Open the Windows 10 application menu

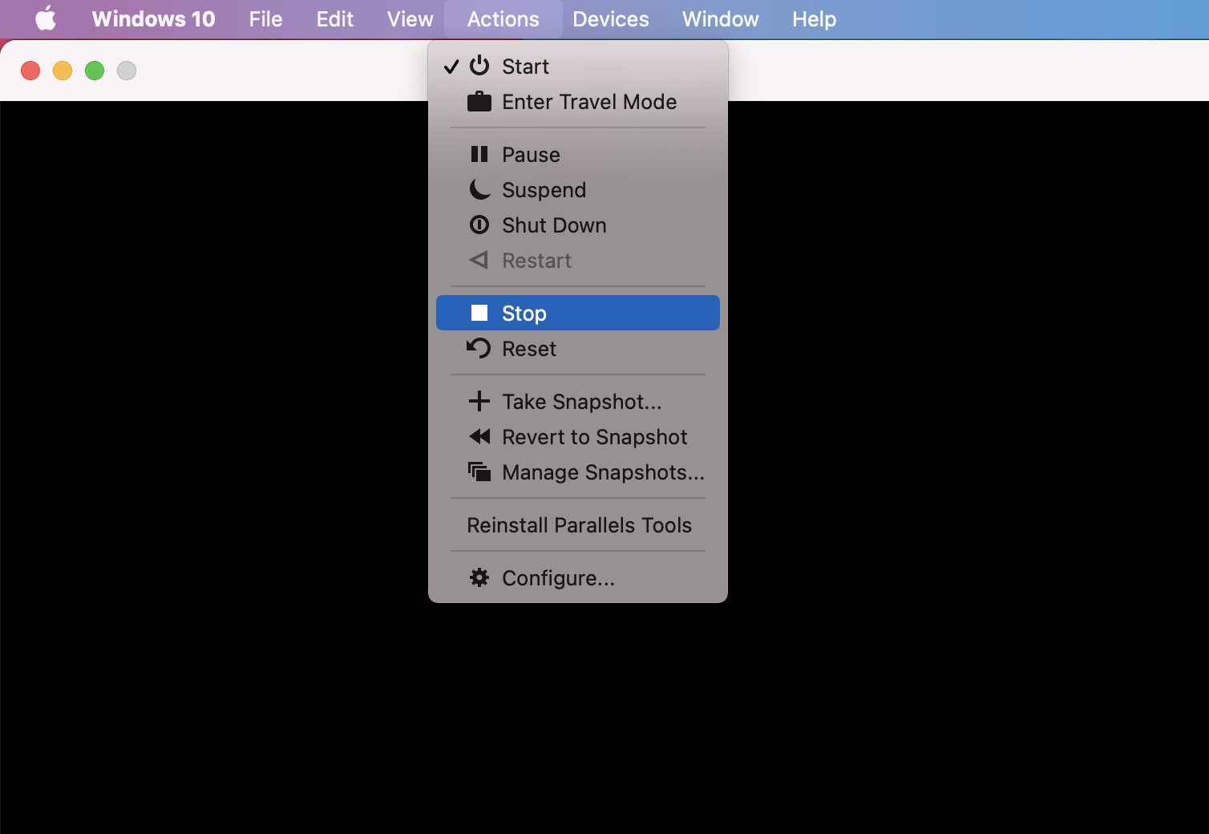tap(153, 18)
